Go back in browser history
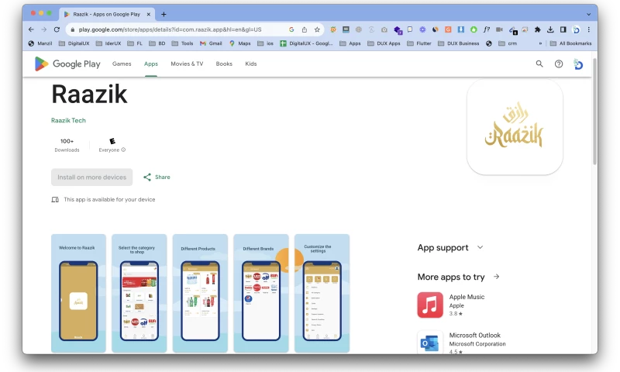This screenshot has width=620, height=372. [31, 29]
